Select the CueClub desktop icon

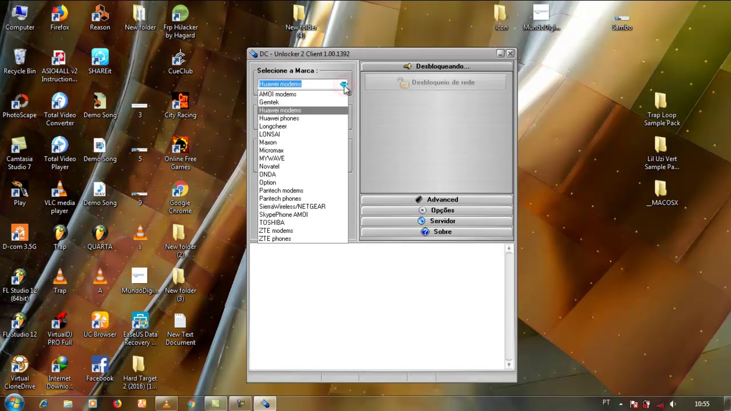[180, 62]
